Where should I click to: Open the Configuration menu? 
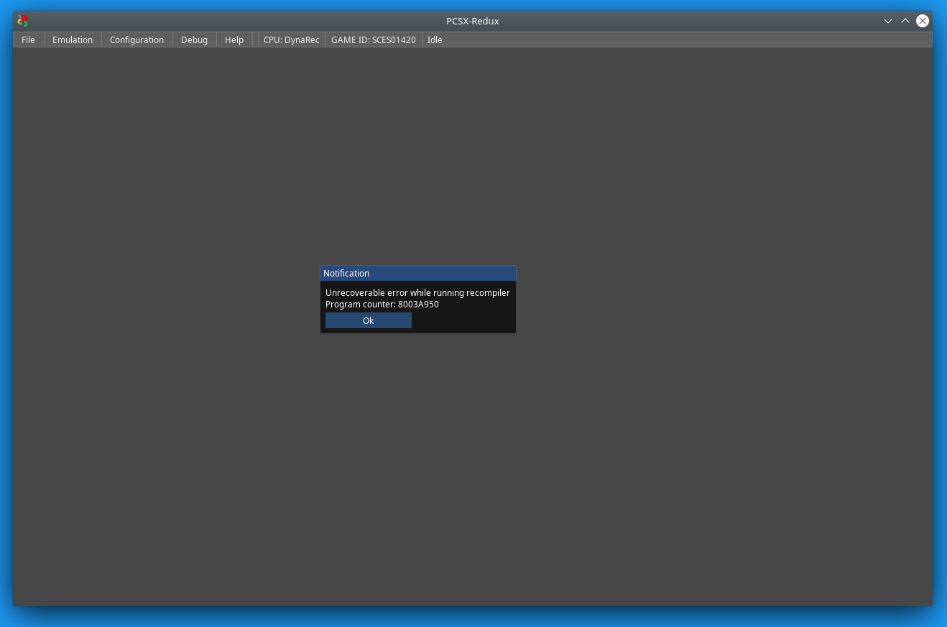[137, 40]
